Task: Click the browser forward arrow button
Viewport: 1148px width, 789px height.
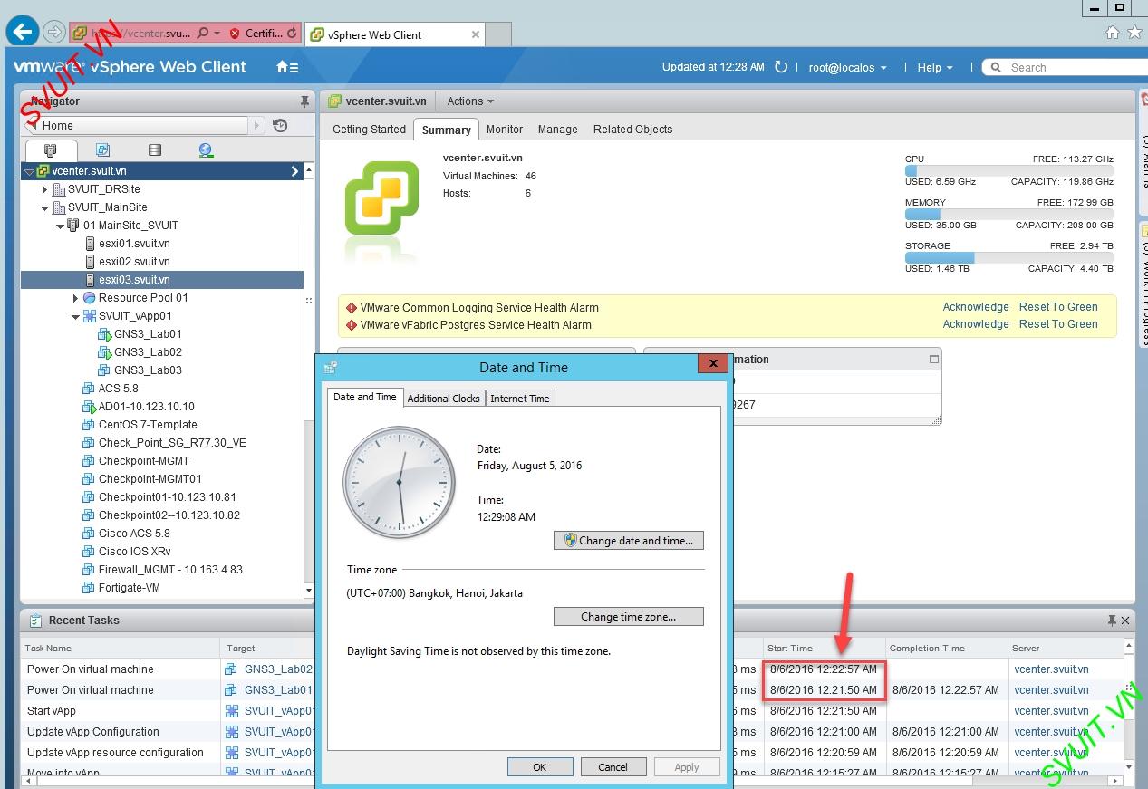Action: point(54,33)
